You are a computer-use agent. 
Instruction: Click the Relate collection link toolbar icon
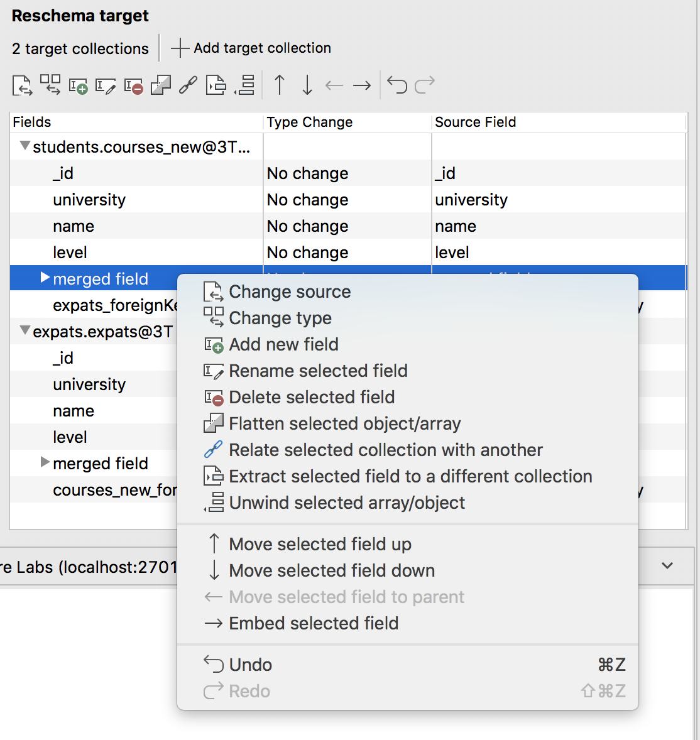coord(189,85)
